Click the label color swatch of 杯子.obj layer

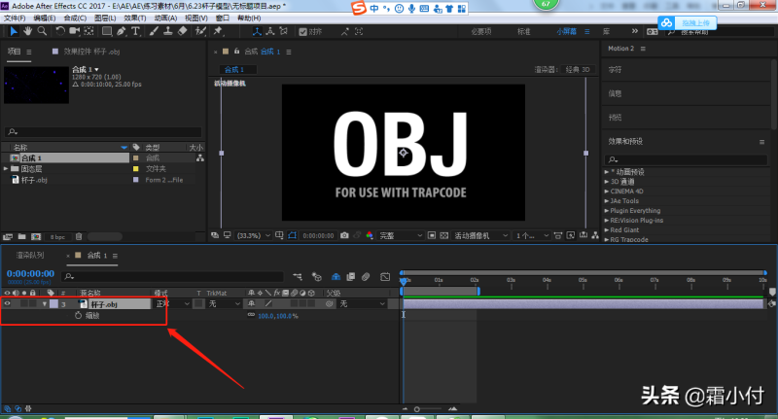point(54,304)
